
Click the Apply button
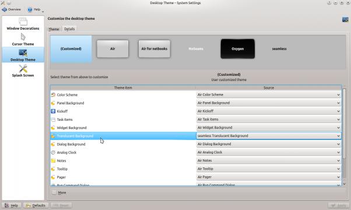point(339,205)
